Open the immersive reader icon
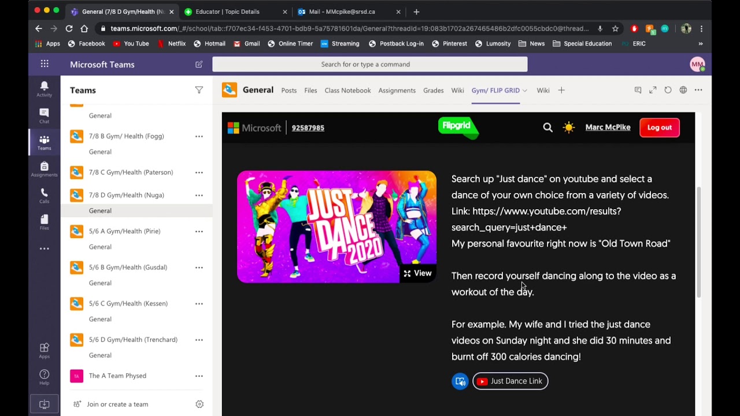 coord(460,381)
